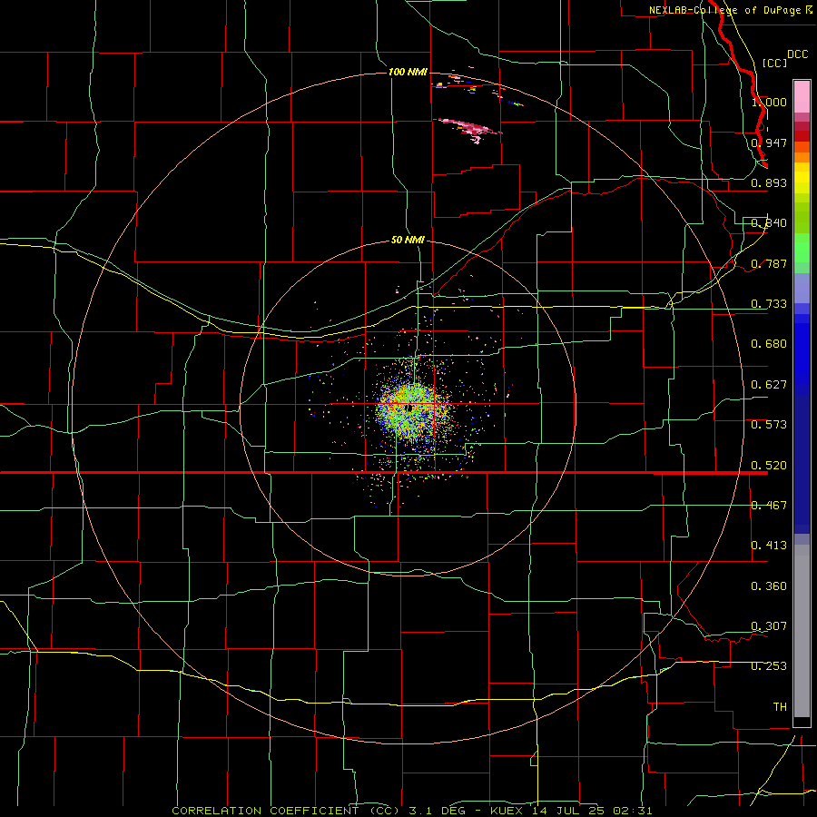Select the orange swatch in the color bar
The width and height of the screenshot is (817, 817).
coord(802,157)
